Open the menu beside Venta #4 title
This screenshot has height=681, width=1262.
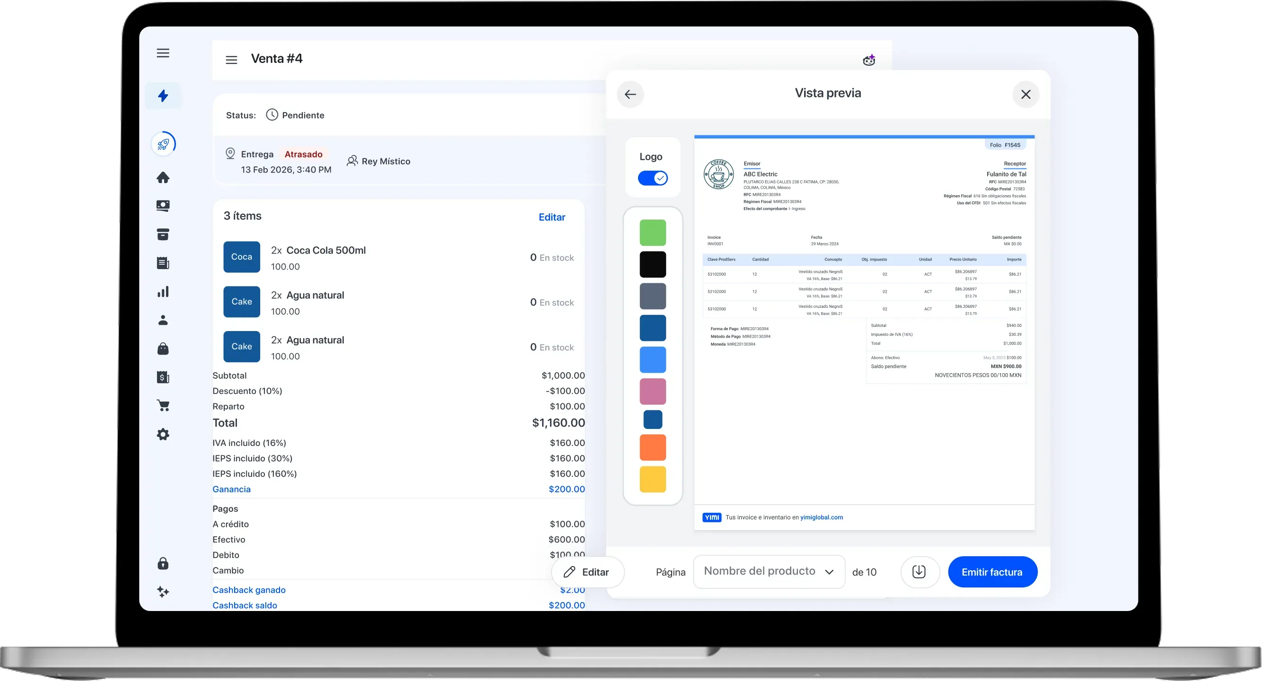tap(231, 60)
